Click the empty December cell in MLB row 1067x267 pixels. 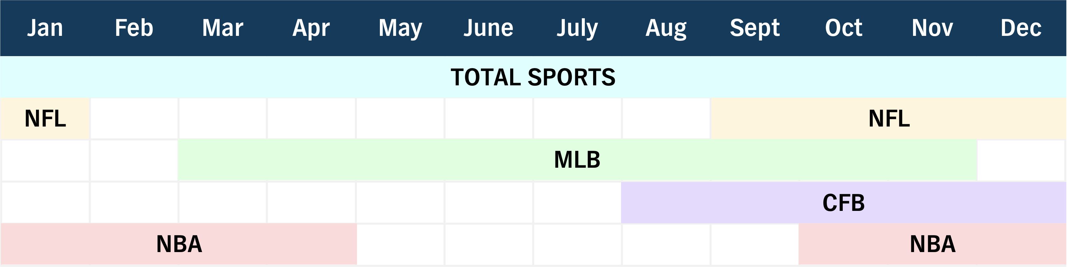1021,160
